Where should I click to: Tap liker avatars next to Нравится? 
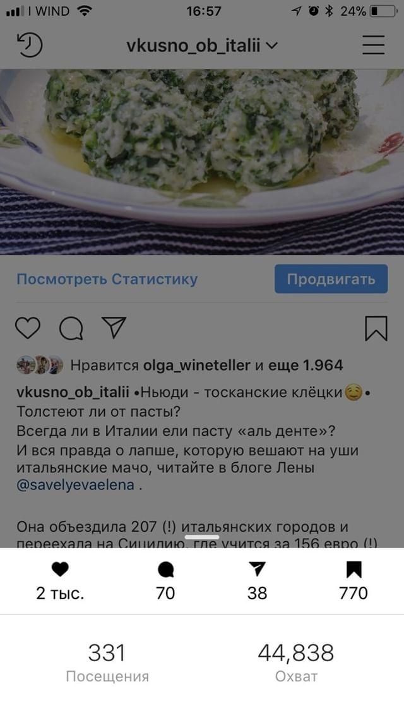(x=40, y=366)
